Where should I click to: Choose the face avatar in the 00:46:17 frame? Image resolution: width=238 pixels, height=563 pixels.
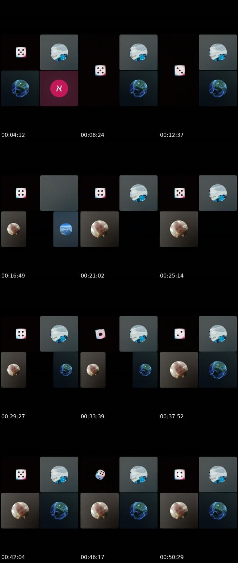(99, 510)
